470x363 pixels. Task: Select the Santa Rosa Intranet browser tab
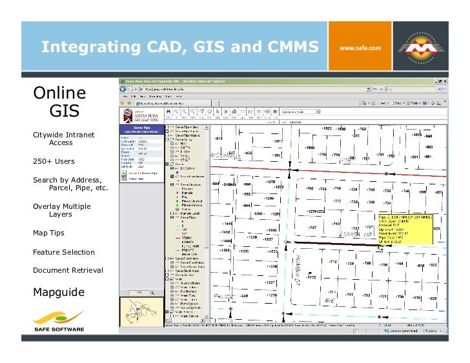pos(172,103)
